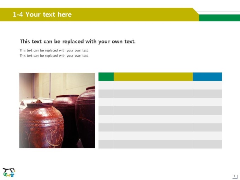Click the fourth table row middle cell
The width and height of the screenshot is (240, 180).
[x=153, y=110]
